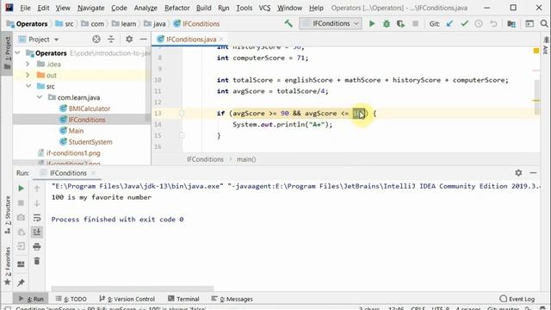Open the File menu
551x310 pixels.
point(25,8)
